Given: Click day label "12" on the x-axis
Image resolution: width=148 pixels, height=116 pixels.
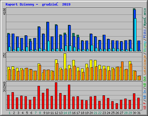Looking at the screenshot, I should 56,113.
